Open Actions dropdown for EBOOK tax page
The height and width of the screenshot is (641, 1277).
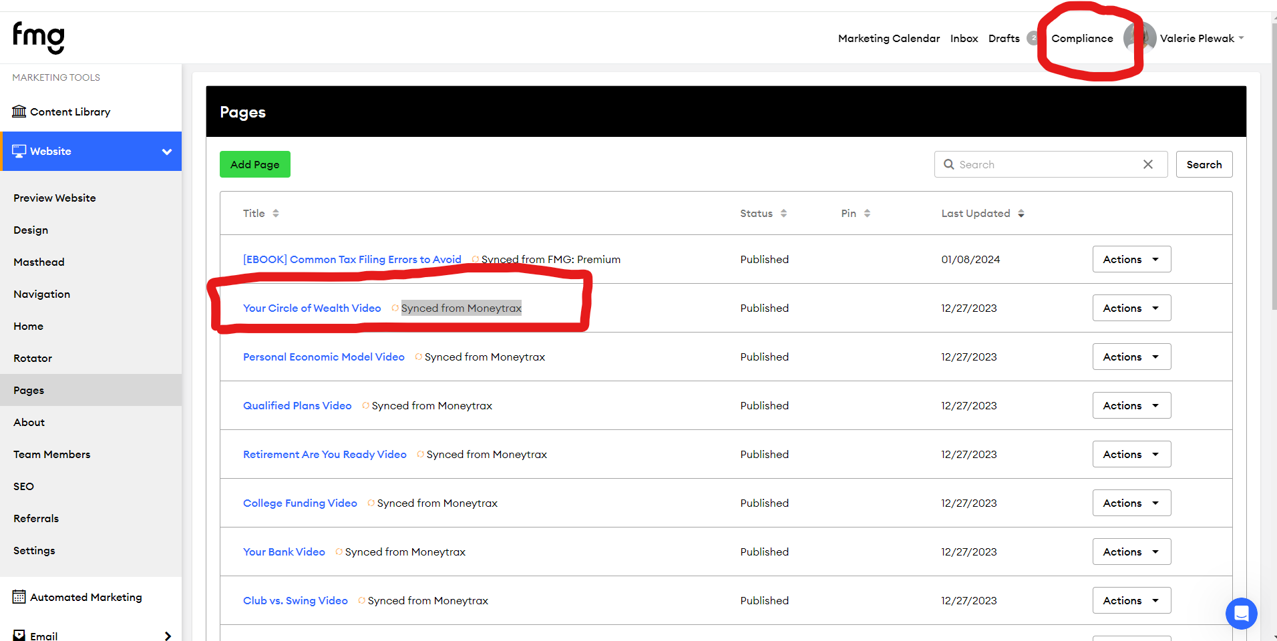(x=1131, y=259)
